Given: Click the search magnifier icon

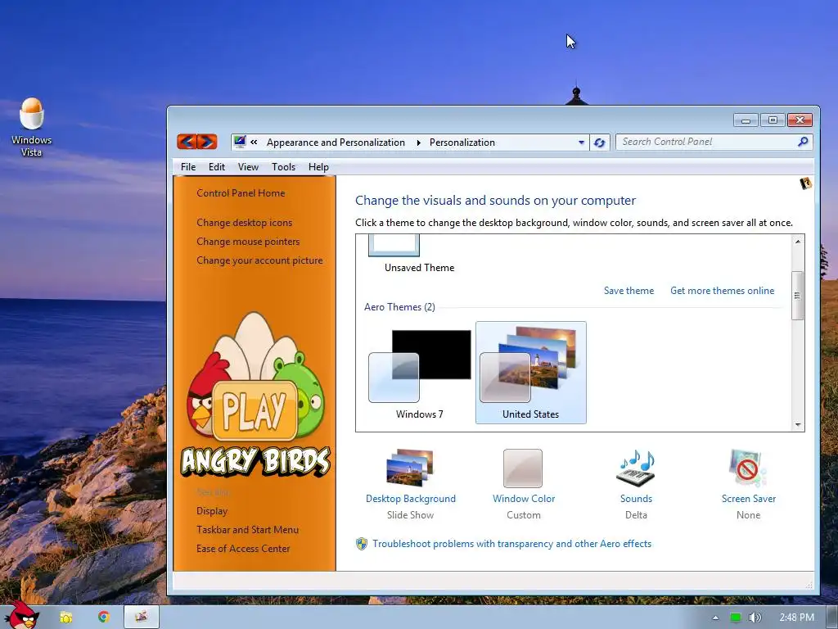Looking at the screenshot, I should pos(803,142).
